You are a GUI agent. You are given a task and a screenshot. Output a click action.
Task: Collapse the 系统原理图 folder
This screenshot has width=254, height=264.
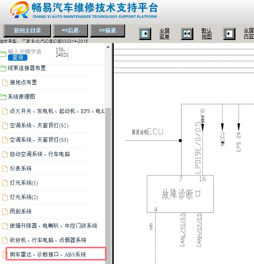3,97
